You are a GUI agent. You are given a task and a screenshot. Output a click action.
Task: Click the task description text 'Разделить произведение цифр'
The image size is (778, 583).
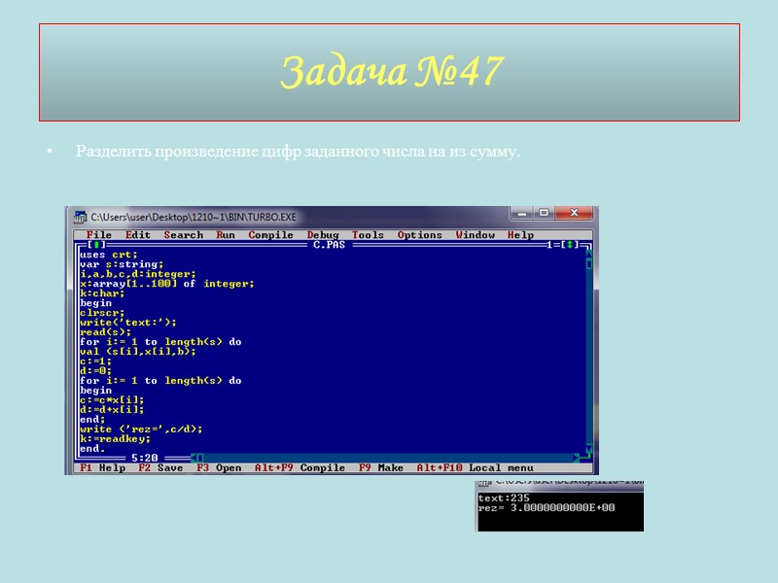tap(189, 152)
